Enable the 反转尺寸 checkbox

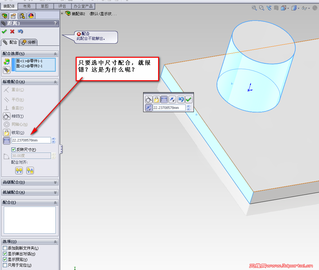[13, 149]
